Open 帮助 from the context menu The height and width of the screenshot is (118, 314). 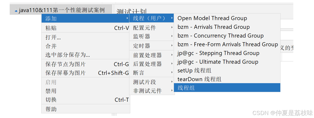pyautogui.click(x=85, y=109)
